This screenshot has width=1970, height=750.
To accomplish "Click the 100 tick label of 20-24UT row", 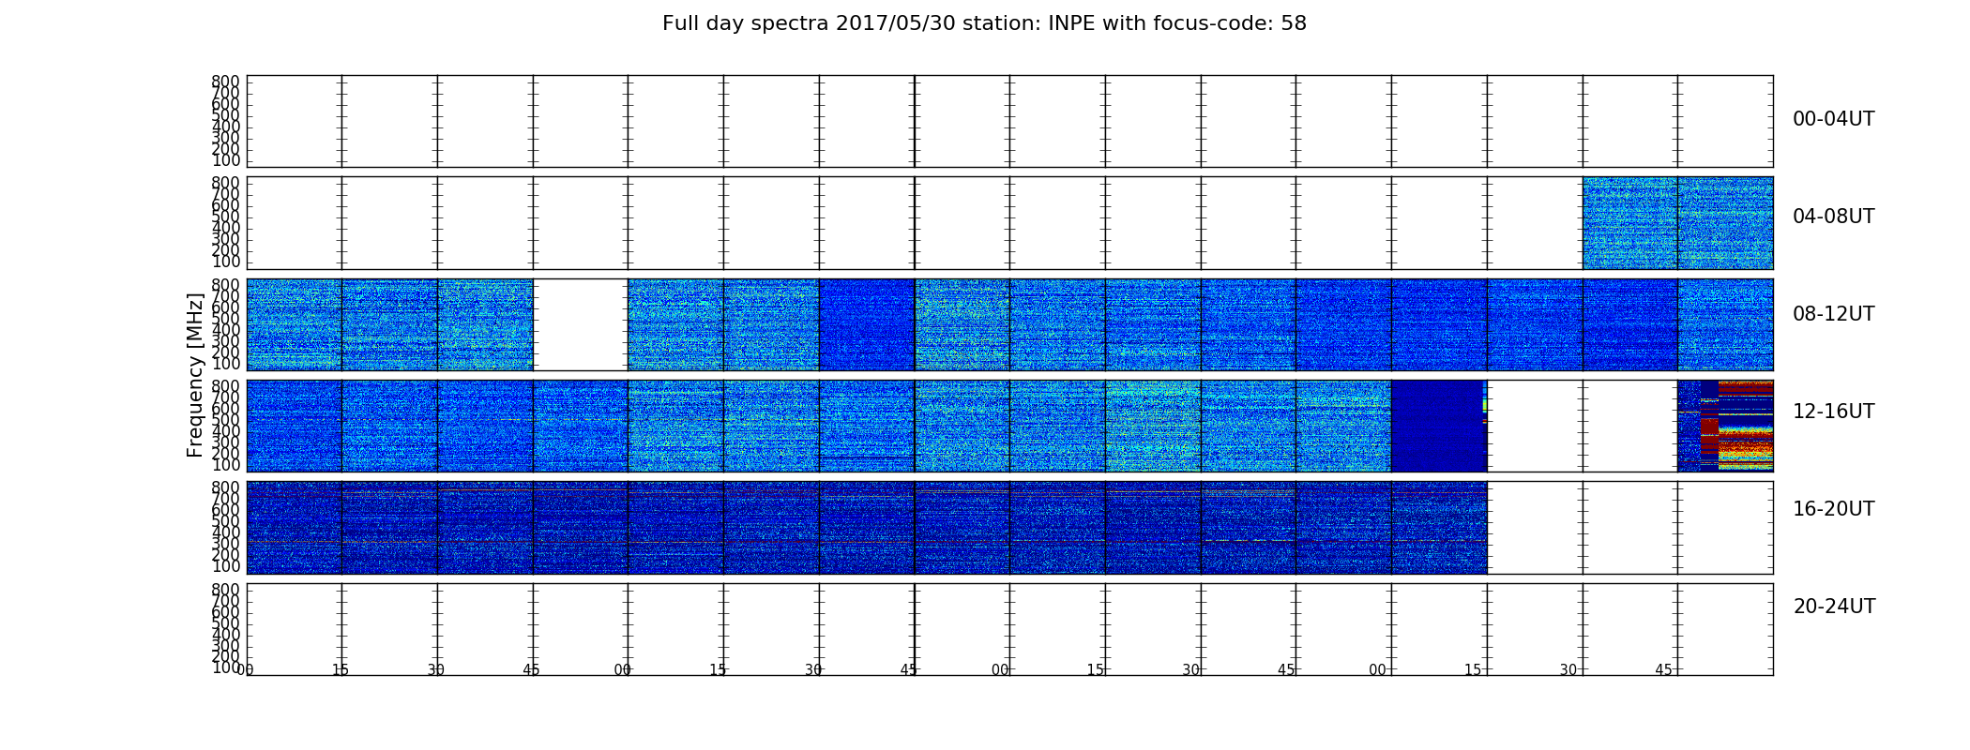I will pos(225,667).
